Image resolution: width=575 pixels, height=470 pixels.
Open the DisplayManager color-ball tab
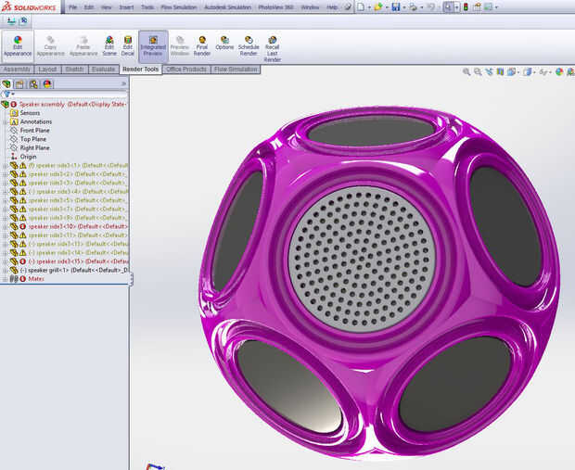tap(47, 84)
